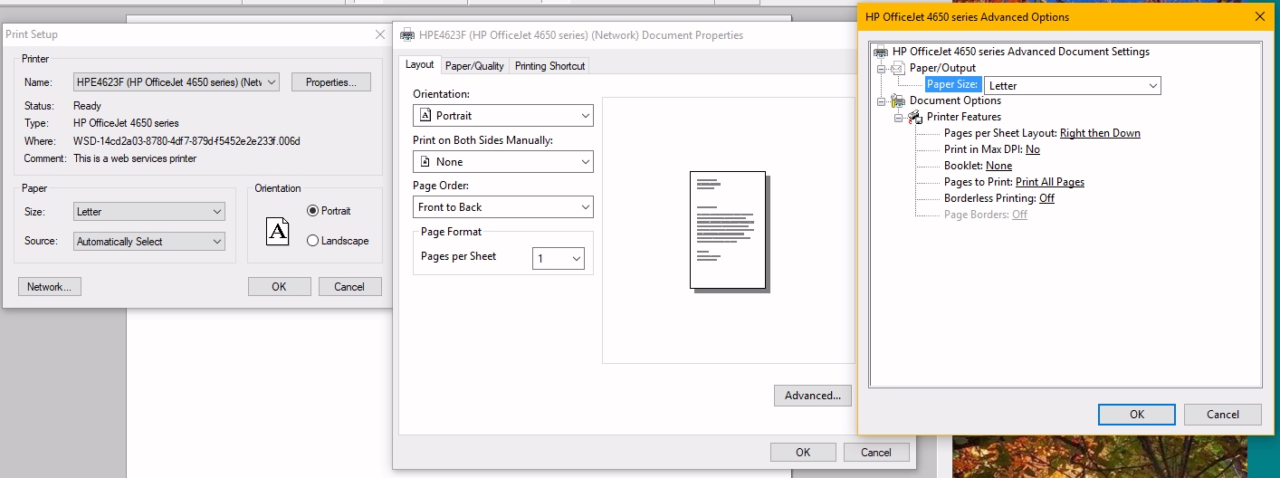Screen dimensions: 1280x478
Task: Switch to the Printing Shortcut tab
Action: tap(549, 65)
